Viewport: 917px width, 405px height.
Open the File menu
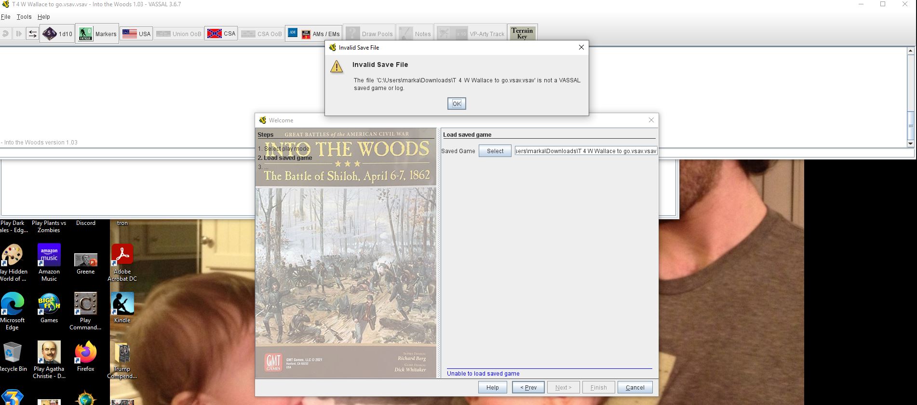6,16
